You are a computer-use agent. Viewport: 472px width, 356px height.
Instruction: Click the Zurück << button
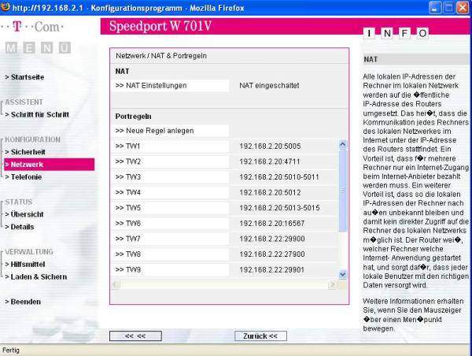click(x=260, y=336)
